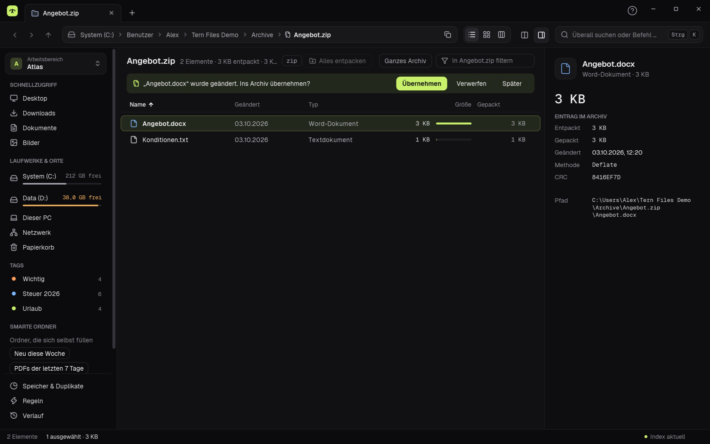This screenshot has width=710, height=444.
Task: Open Desktop in quick access
Action: click(x=56, y=98)
